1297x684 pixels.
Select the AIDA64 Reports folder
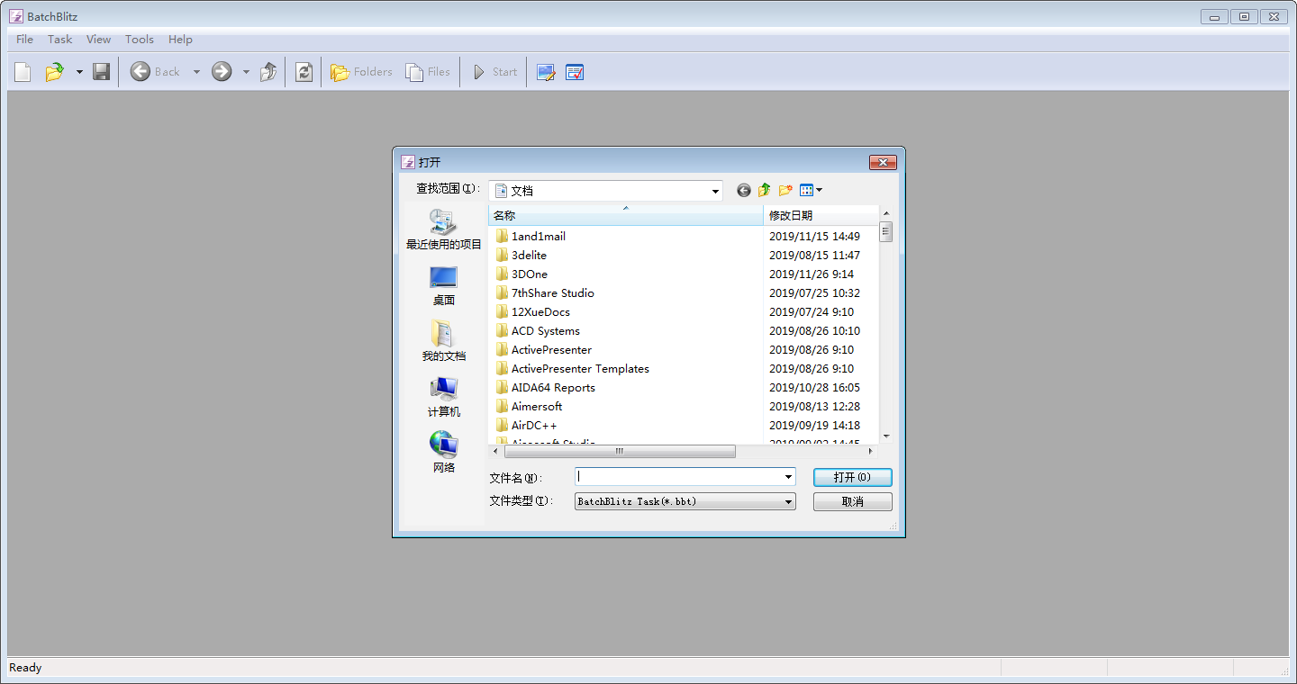click(x=553, y=388)
